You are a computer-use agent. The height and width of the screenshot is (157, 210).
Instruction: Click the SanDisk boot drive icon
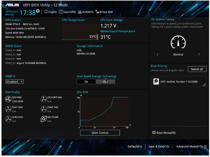pos(156,81)
